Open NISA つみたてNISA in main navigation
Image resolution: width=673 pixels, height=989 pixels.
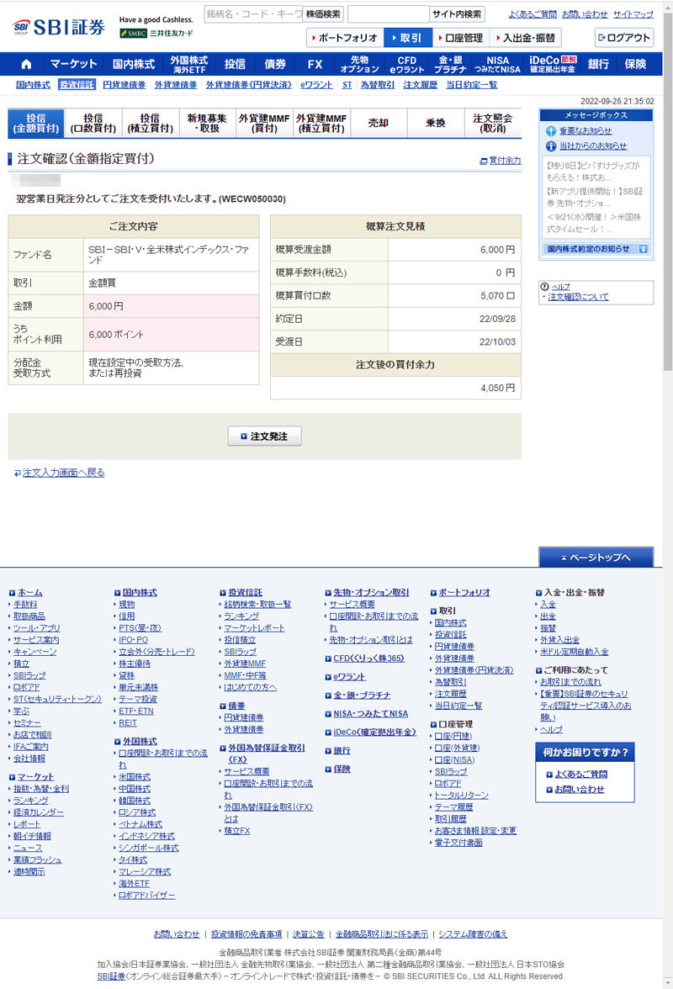coord(497,64)
